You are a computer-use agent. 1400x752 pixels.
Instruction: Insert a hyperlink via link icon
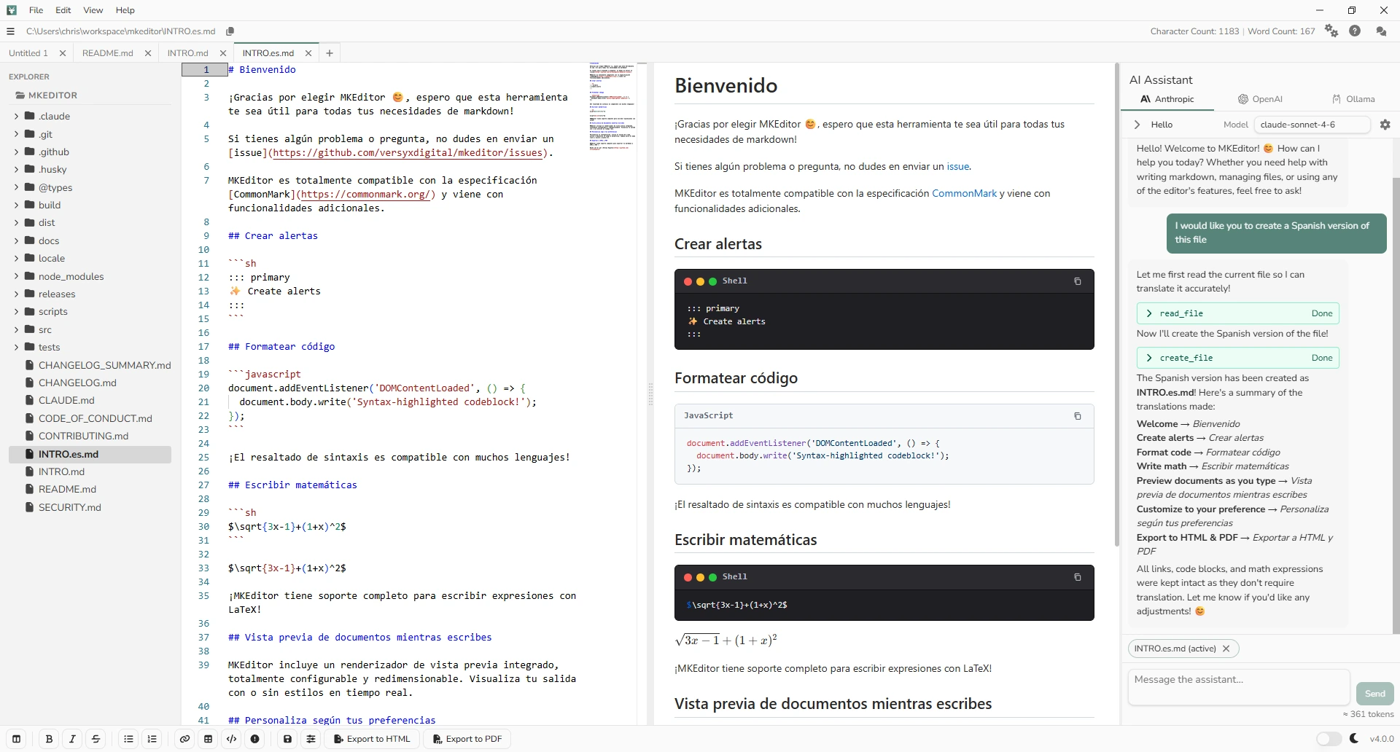pyautogui.click(x=184, y=739)
